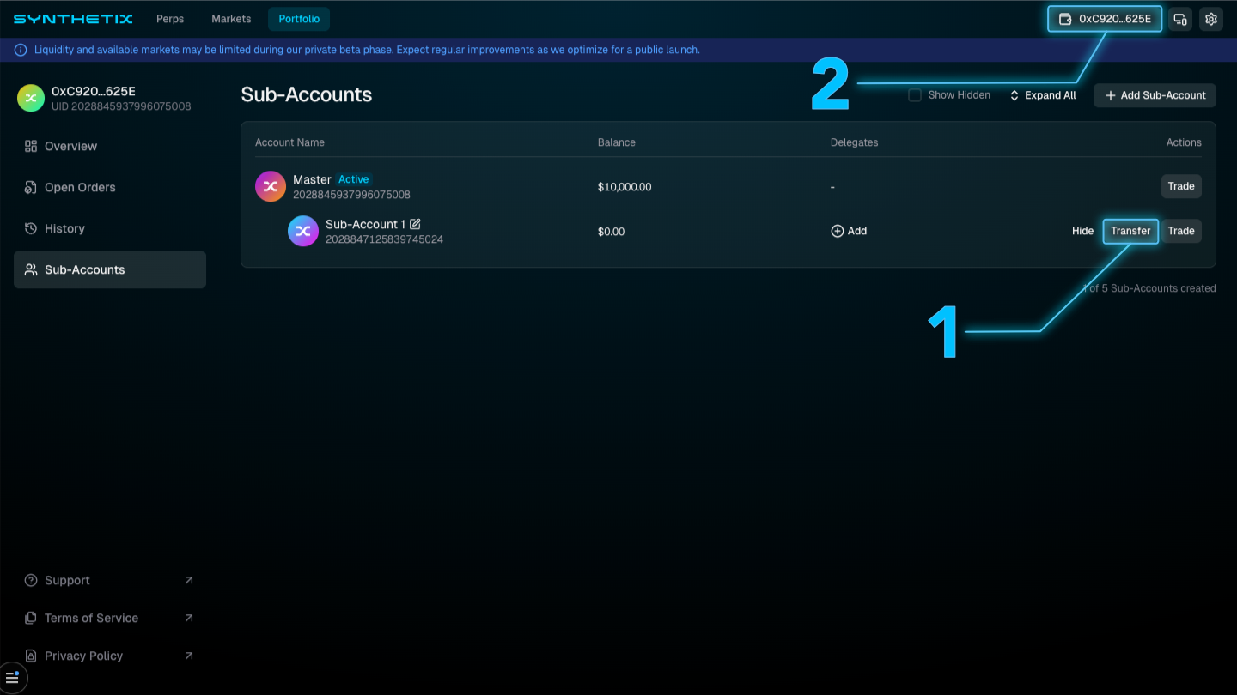Select the Open Orders sidebar icon
The height and width of the screenshot is (695, 1237).
(x=31, y=187)
